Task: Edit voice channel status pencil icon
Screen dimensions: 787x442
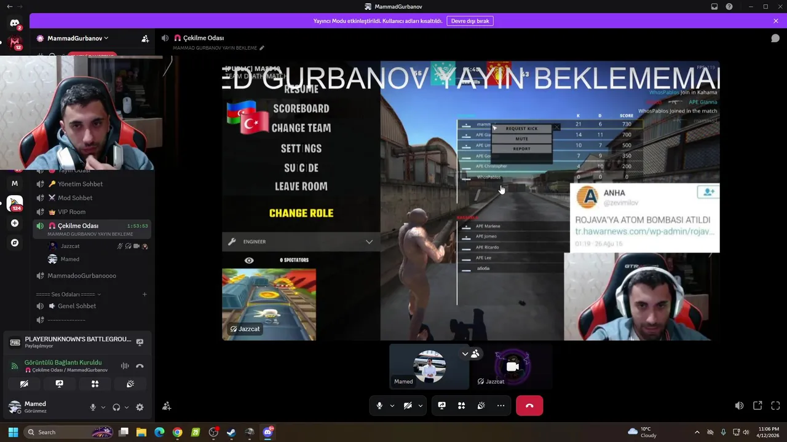Action: point(262,48)
